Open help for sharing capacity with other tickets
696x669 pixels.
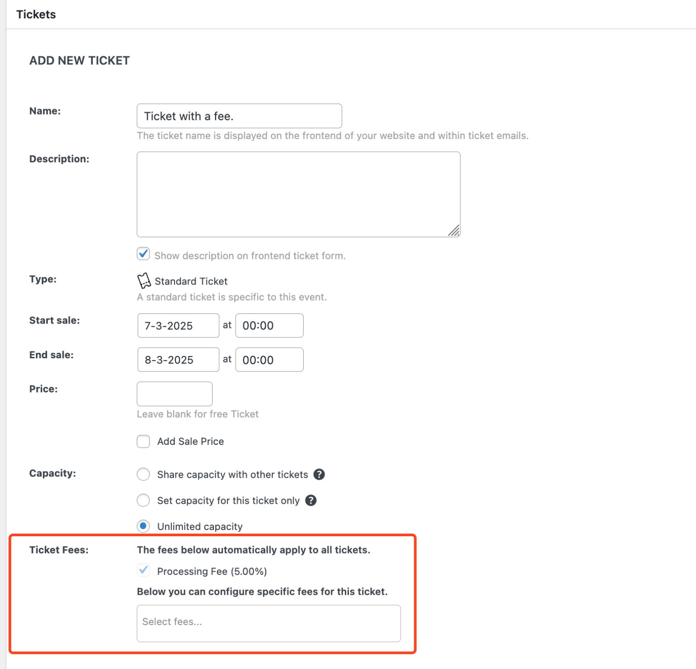point(319,474)
